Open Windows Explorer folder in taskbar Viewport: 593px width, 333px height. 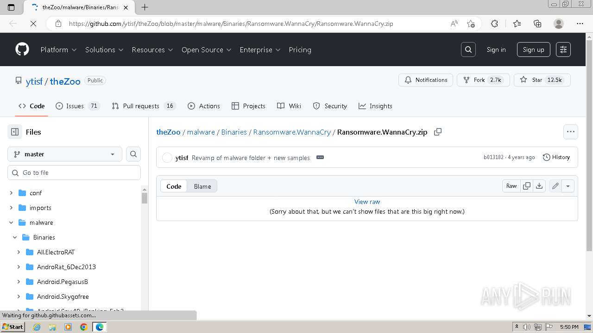52,327
